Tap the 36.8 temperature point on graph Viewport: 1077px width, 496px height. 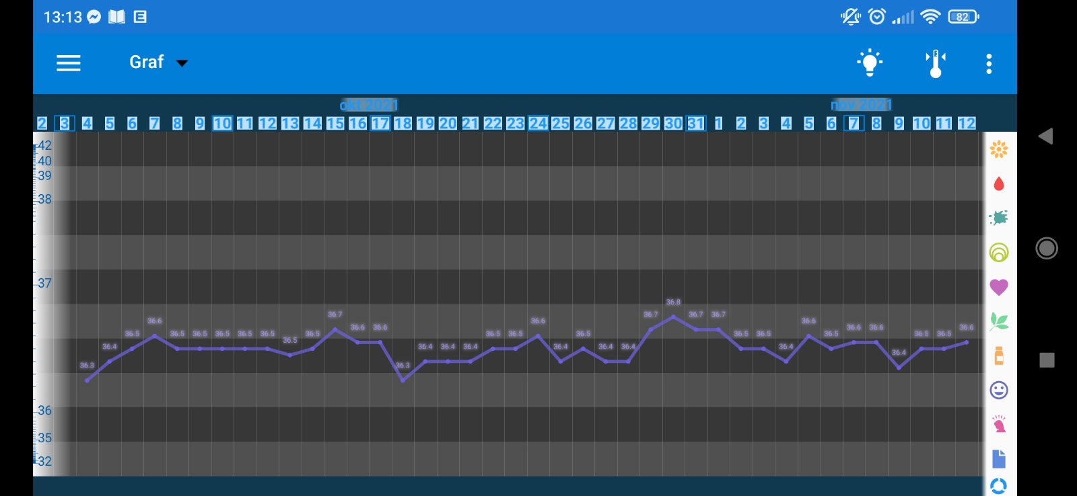[x=673, y=317]
